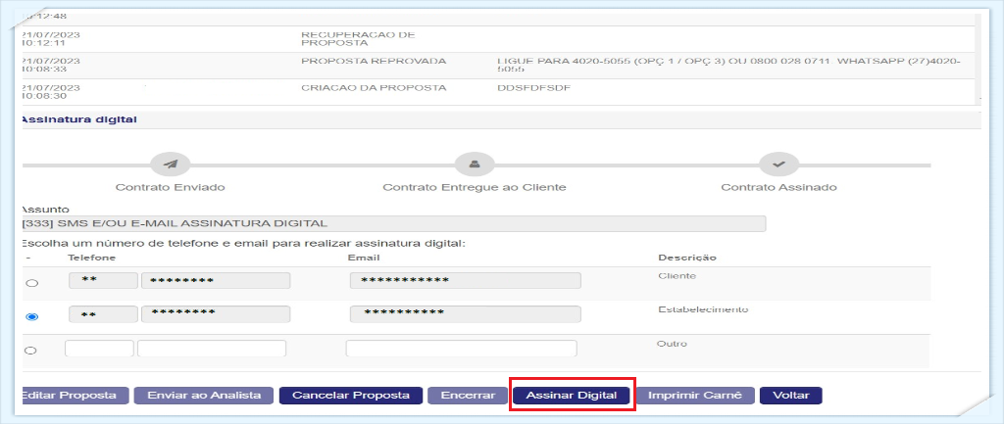Click the Estabelecimento row masked phone number field
Image resolution: width=1004 pixels, height=424 pixels.
click(215, 314)
